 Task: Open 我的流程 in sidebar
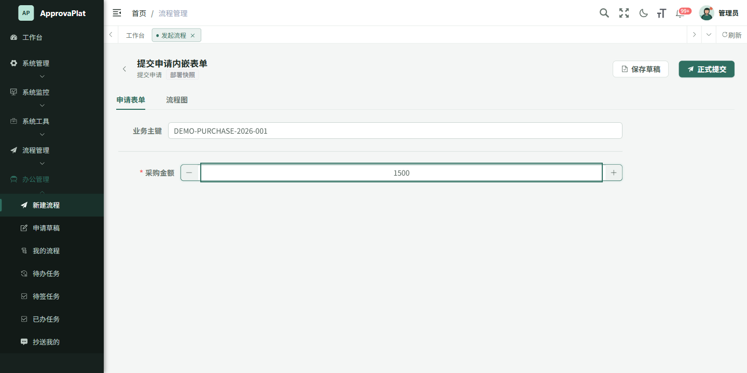click(52, 251)
